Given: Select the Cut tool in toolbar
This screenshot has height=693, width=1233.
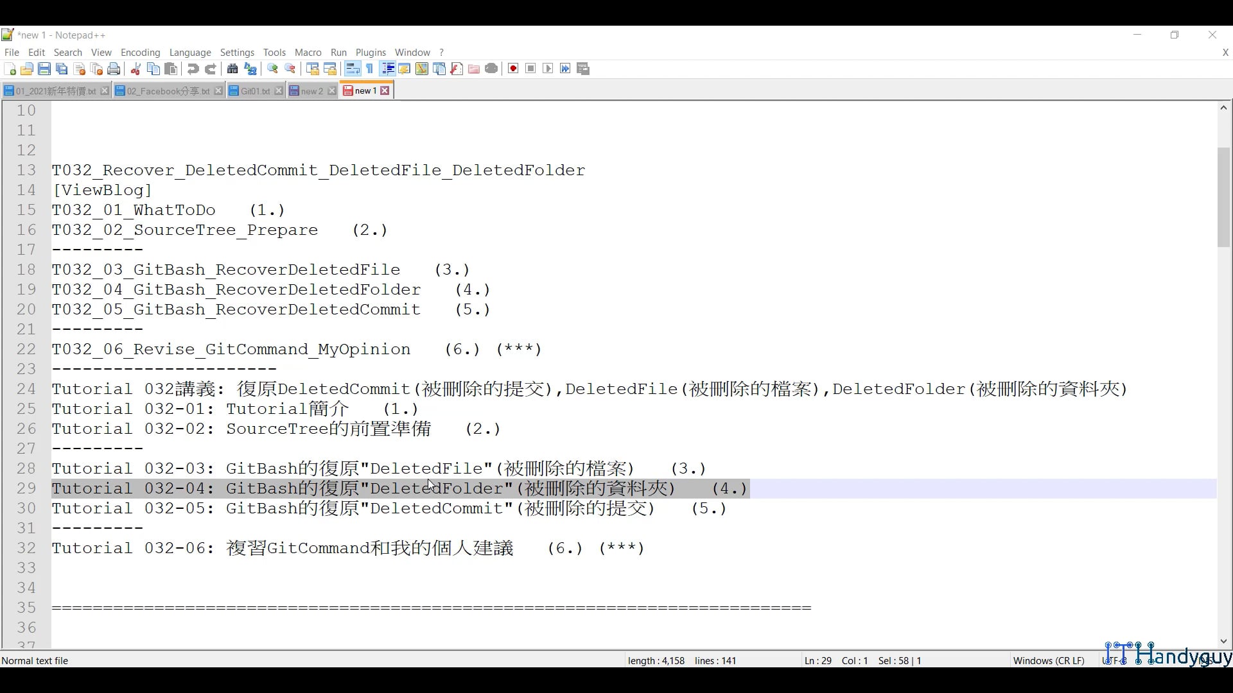Looking at the screenshot, I should [x=136, y=69].
